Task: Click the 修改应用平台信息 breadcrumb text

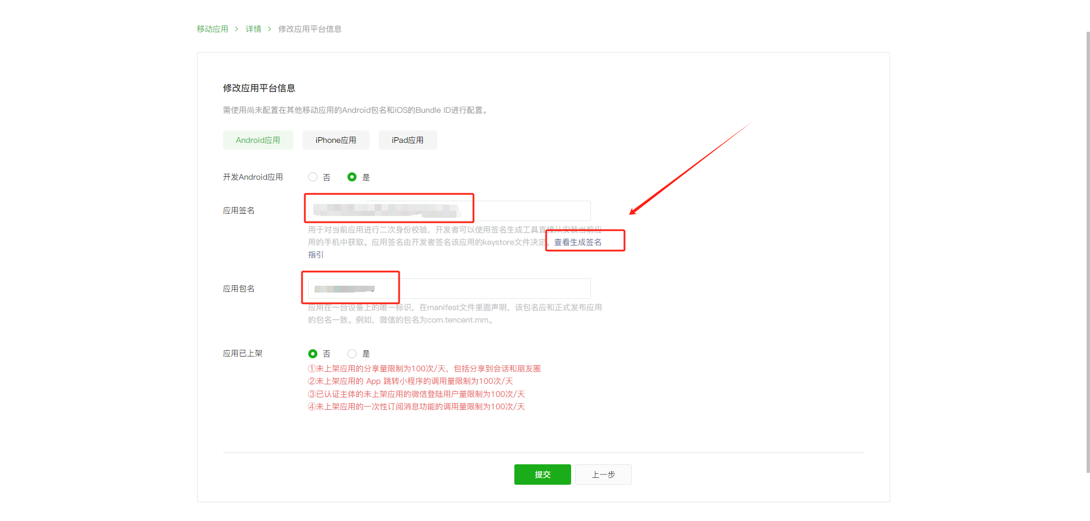Action: (x=310, y=29)
